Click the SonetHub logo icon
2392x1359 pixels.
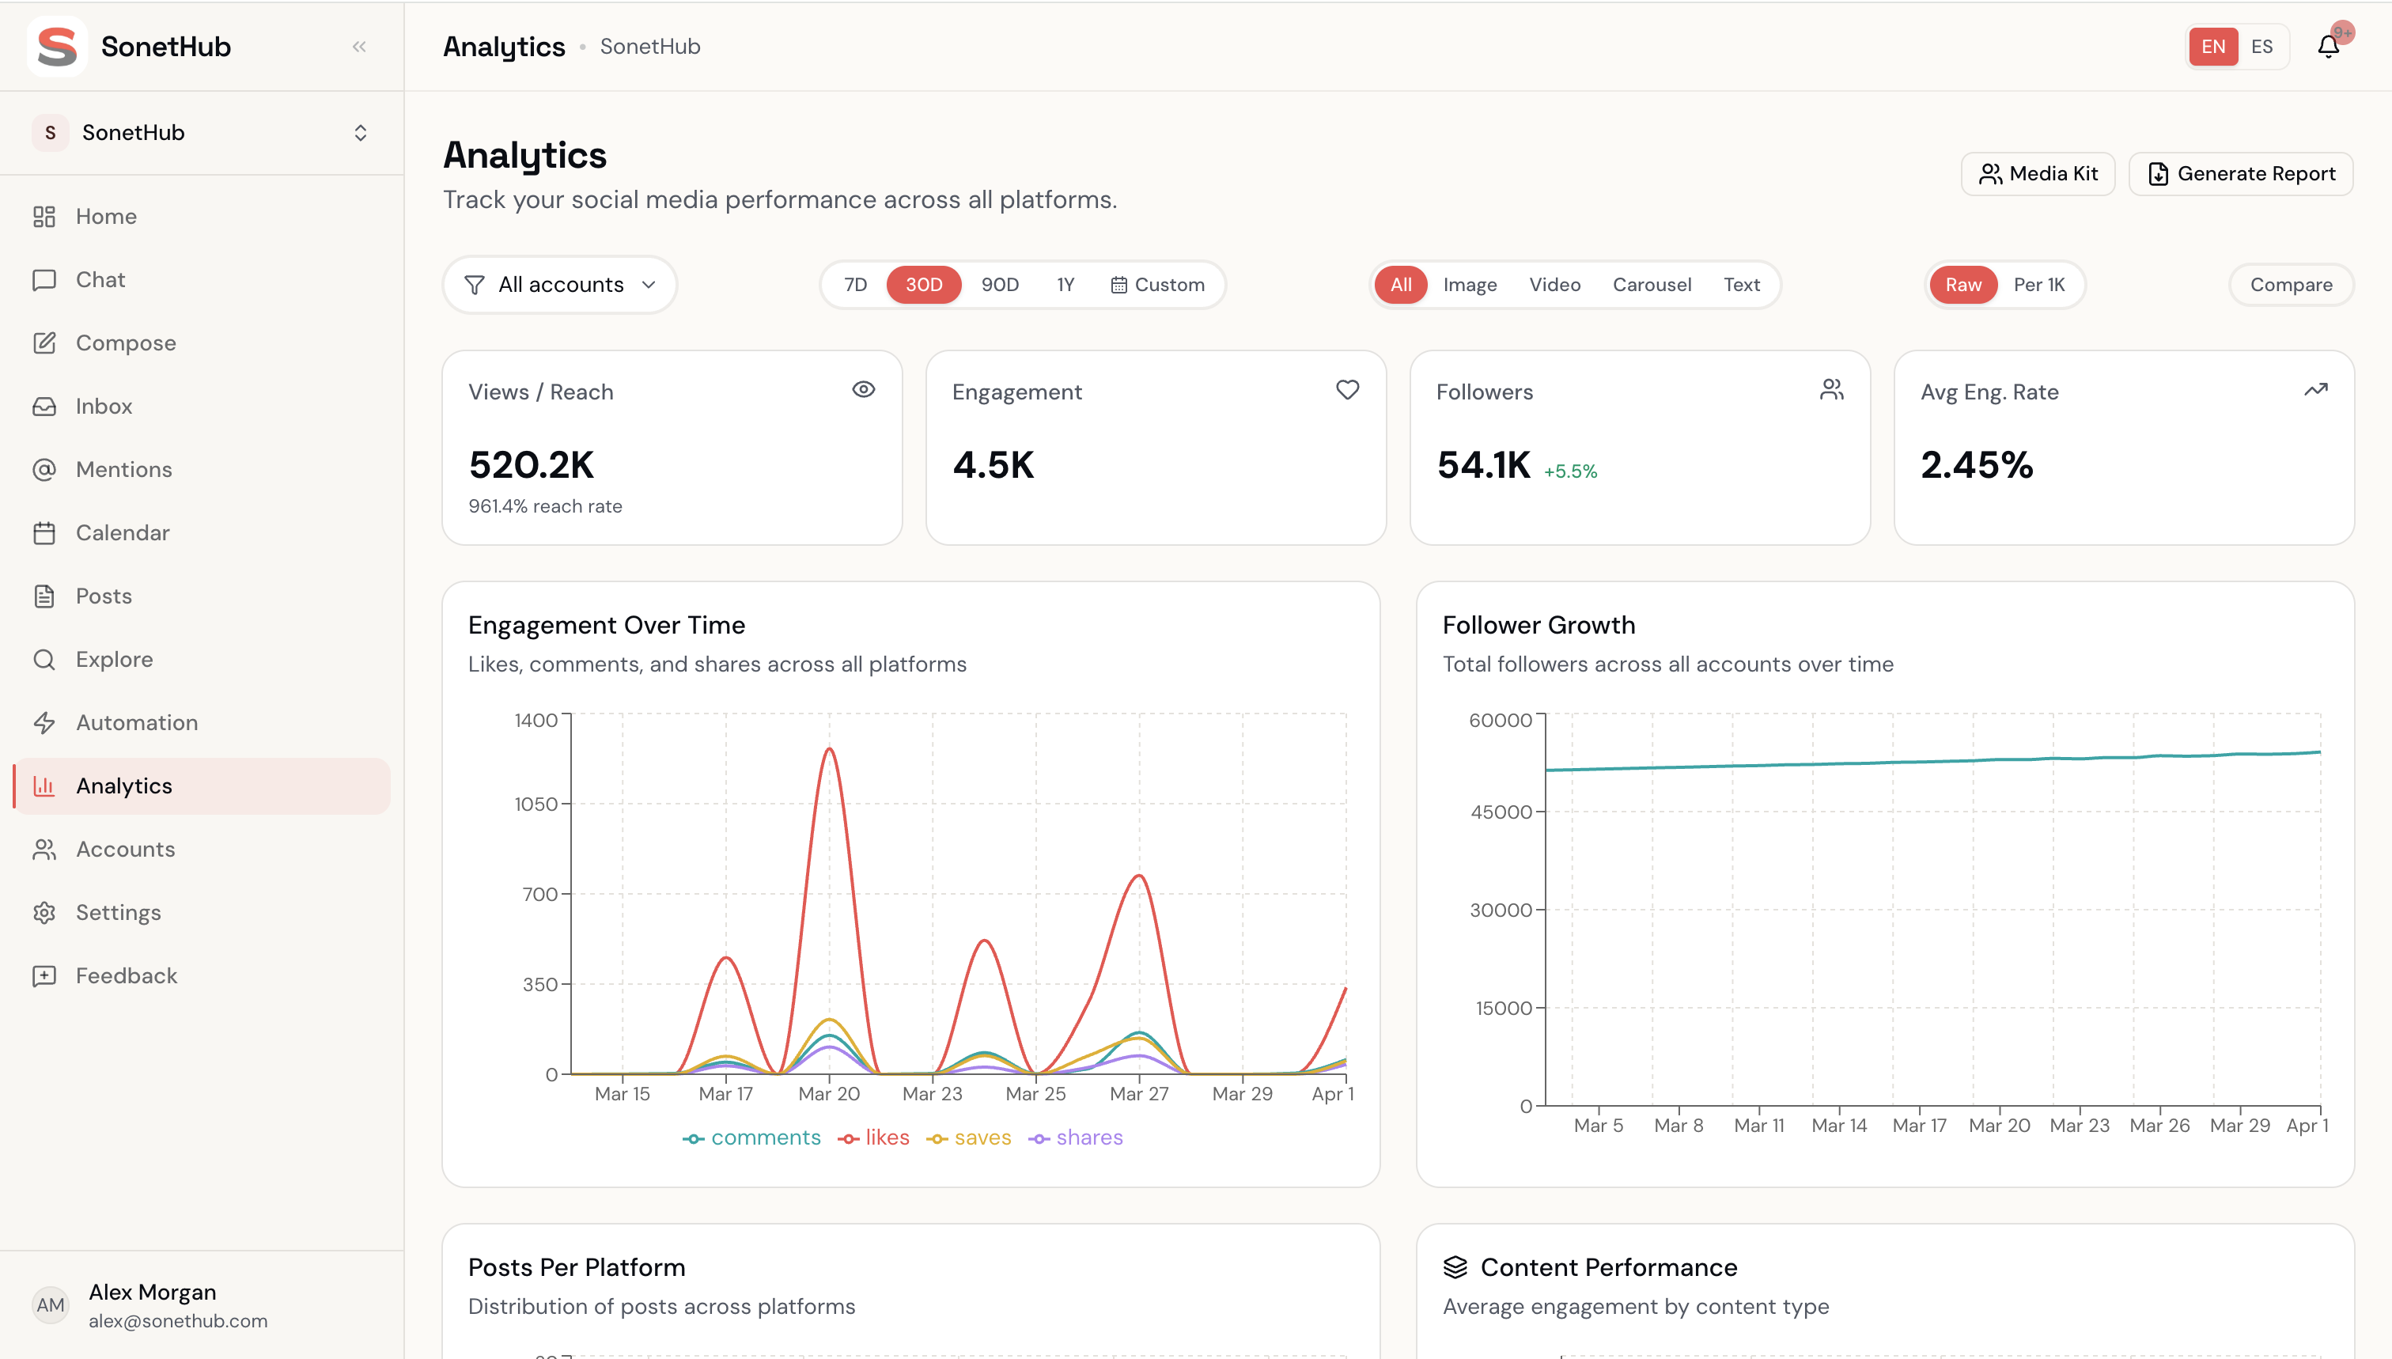pos(57,47)
